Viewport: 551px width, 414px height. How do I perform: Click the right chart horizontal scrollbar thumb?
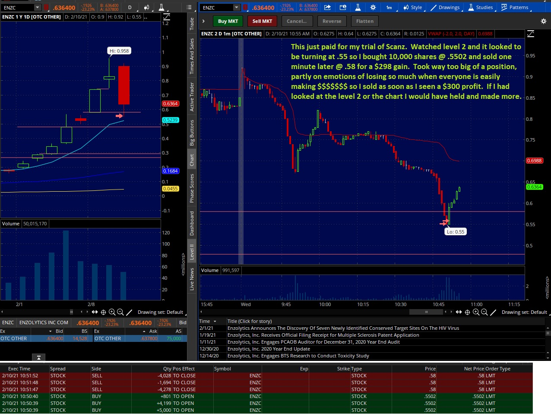pyautogui.click(x=426, y=312)
